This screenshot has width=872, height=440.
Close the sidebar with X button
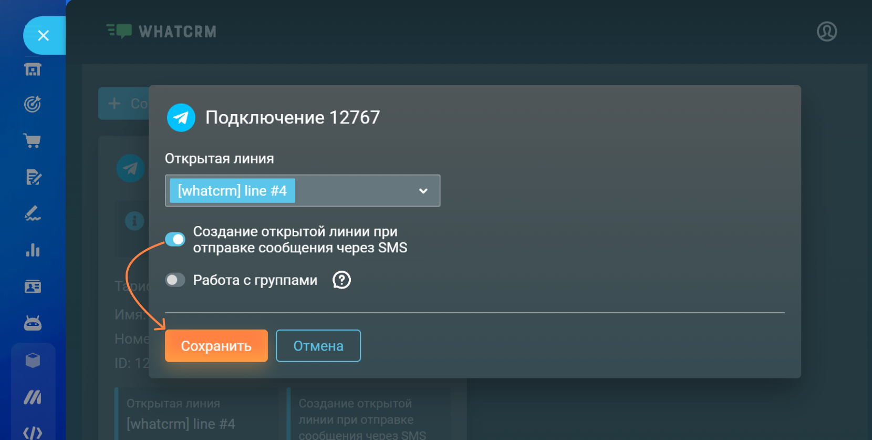click(44, 35)
